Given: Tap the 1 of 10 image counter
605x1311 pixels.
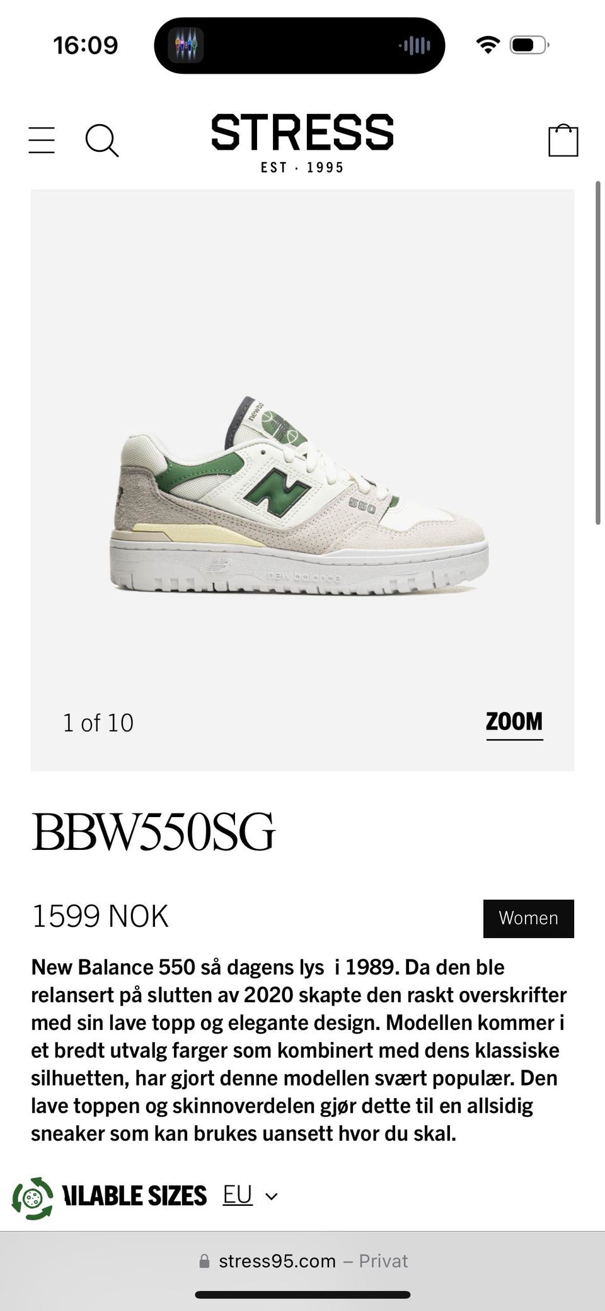Looking at the screenshot, I should point(98,723).
